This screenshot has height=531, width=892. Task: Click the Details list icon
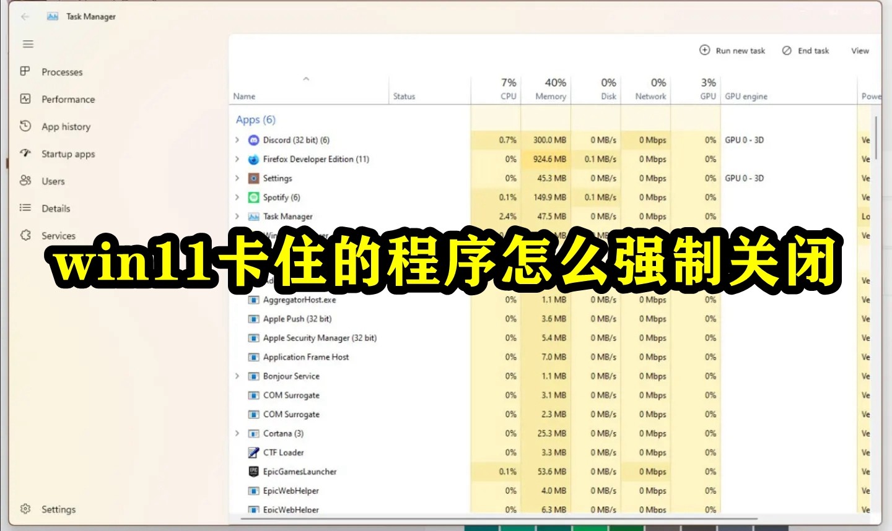click(x=25, y=207)
